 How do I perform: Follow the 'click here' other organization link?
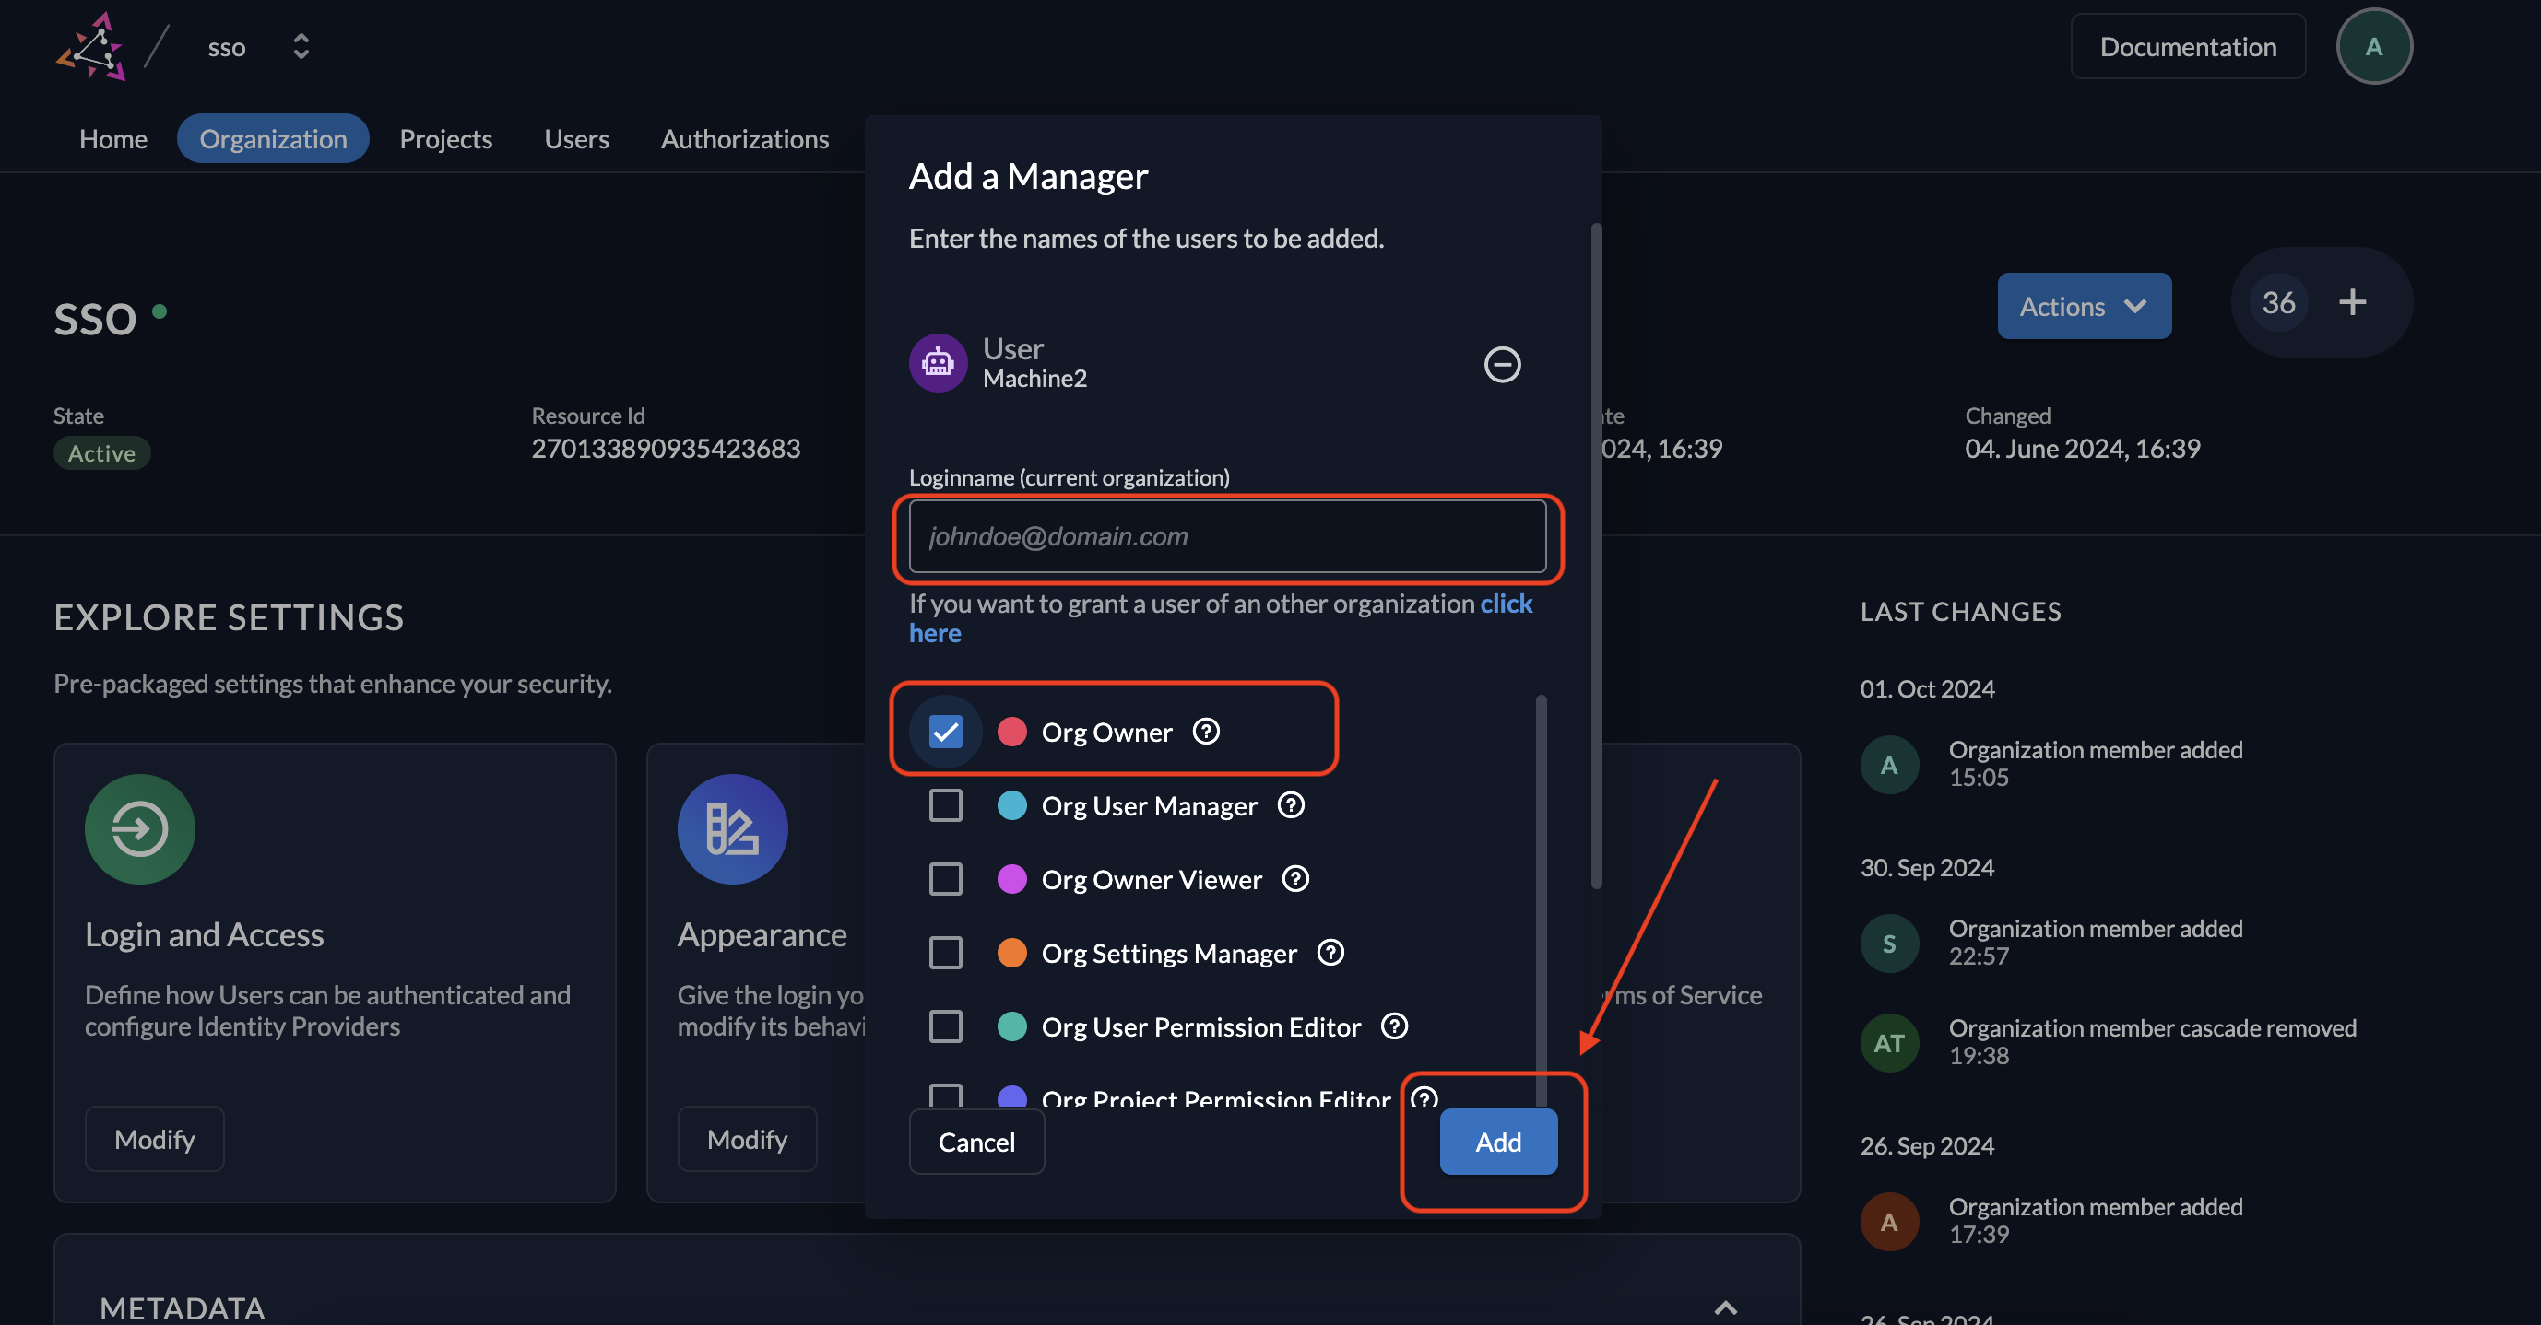point(1506,604)
